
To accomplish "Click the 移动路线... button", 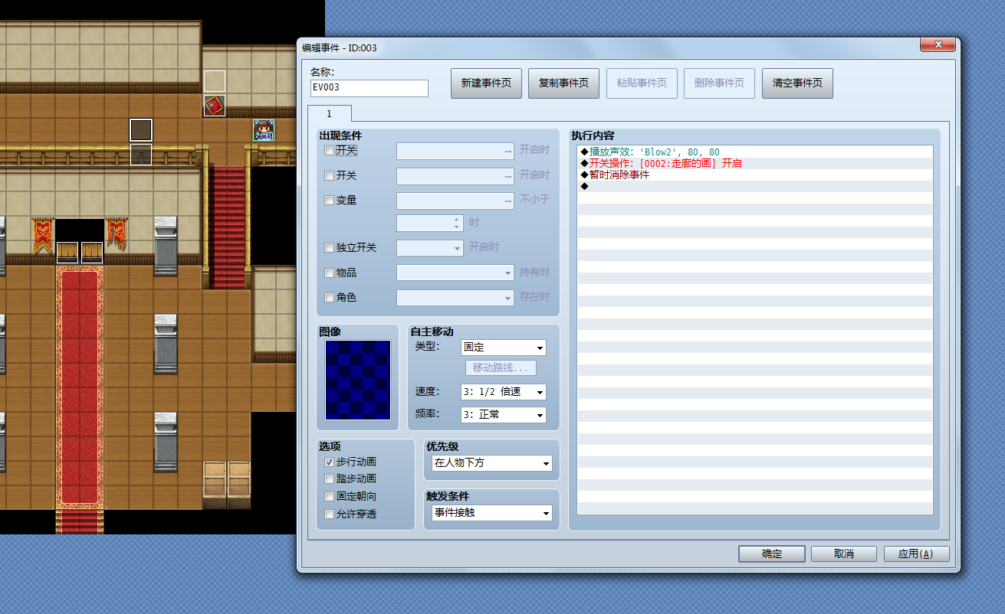I will coord(499,368).
